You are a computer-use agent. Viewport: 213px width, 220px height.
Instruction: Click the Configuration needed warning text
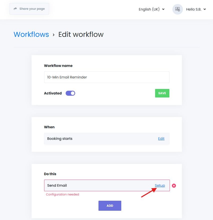[x=62, y=194]
